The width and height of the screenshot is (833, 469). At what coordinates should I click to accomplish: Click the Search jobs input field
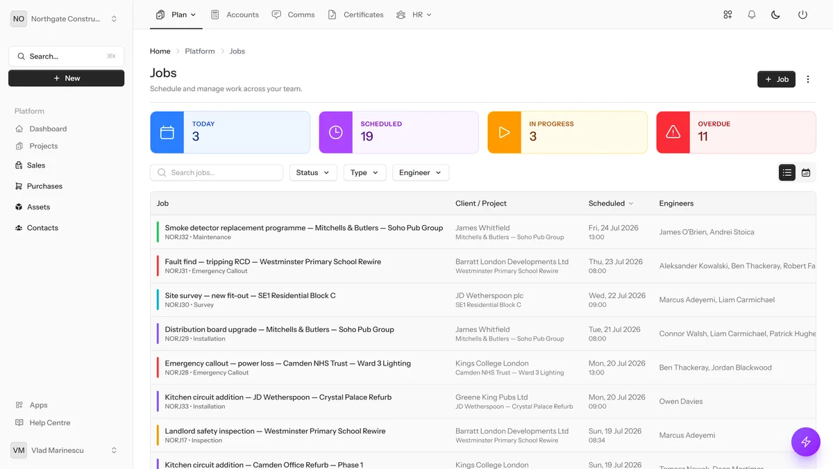[x=217, y=172]
